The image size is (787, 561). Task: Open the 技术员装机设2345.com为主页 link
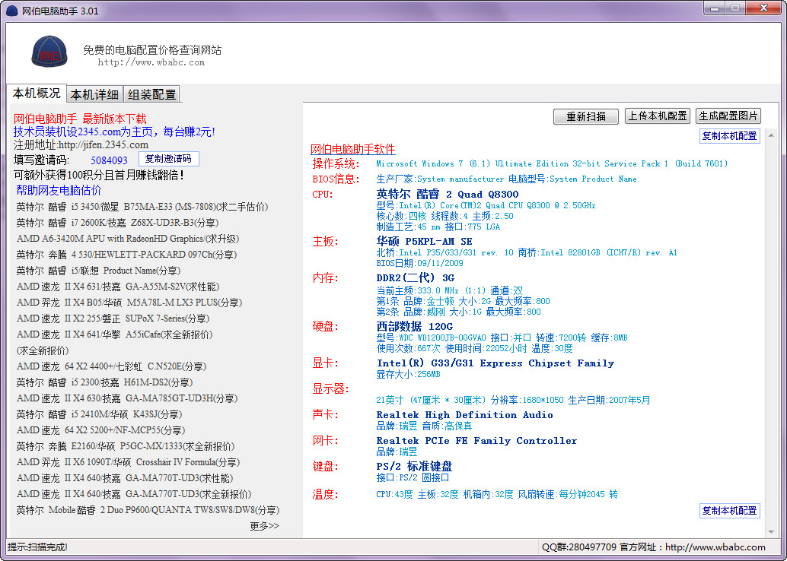click(114, 132)
